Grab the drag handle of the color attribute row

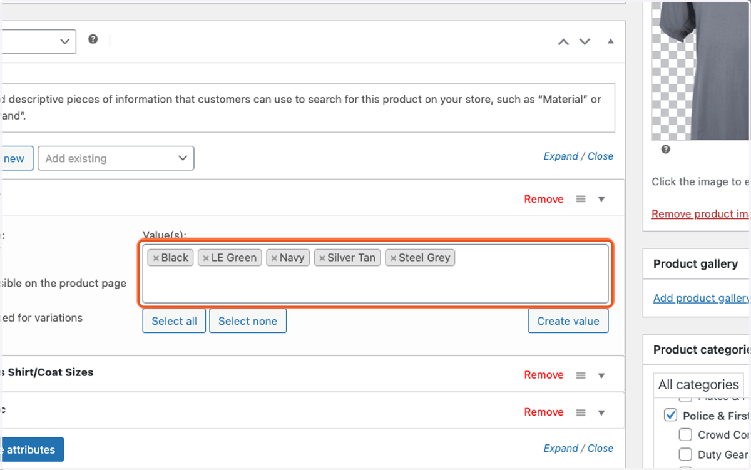pos(581,199)
